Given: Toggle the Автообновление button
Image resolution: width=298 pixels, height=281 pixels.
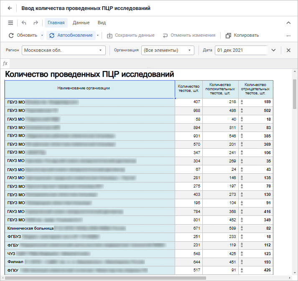Looking at the screenshot, I should pyautogui.click(x=71, y=35).
